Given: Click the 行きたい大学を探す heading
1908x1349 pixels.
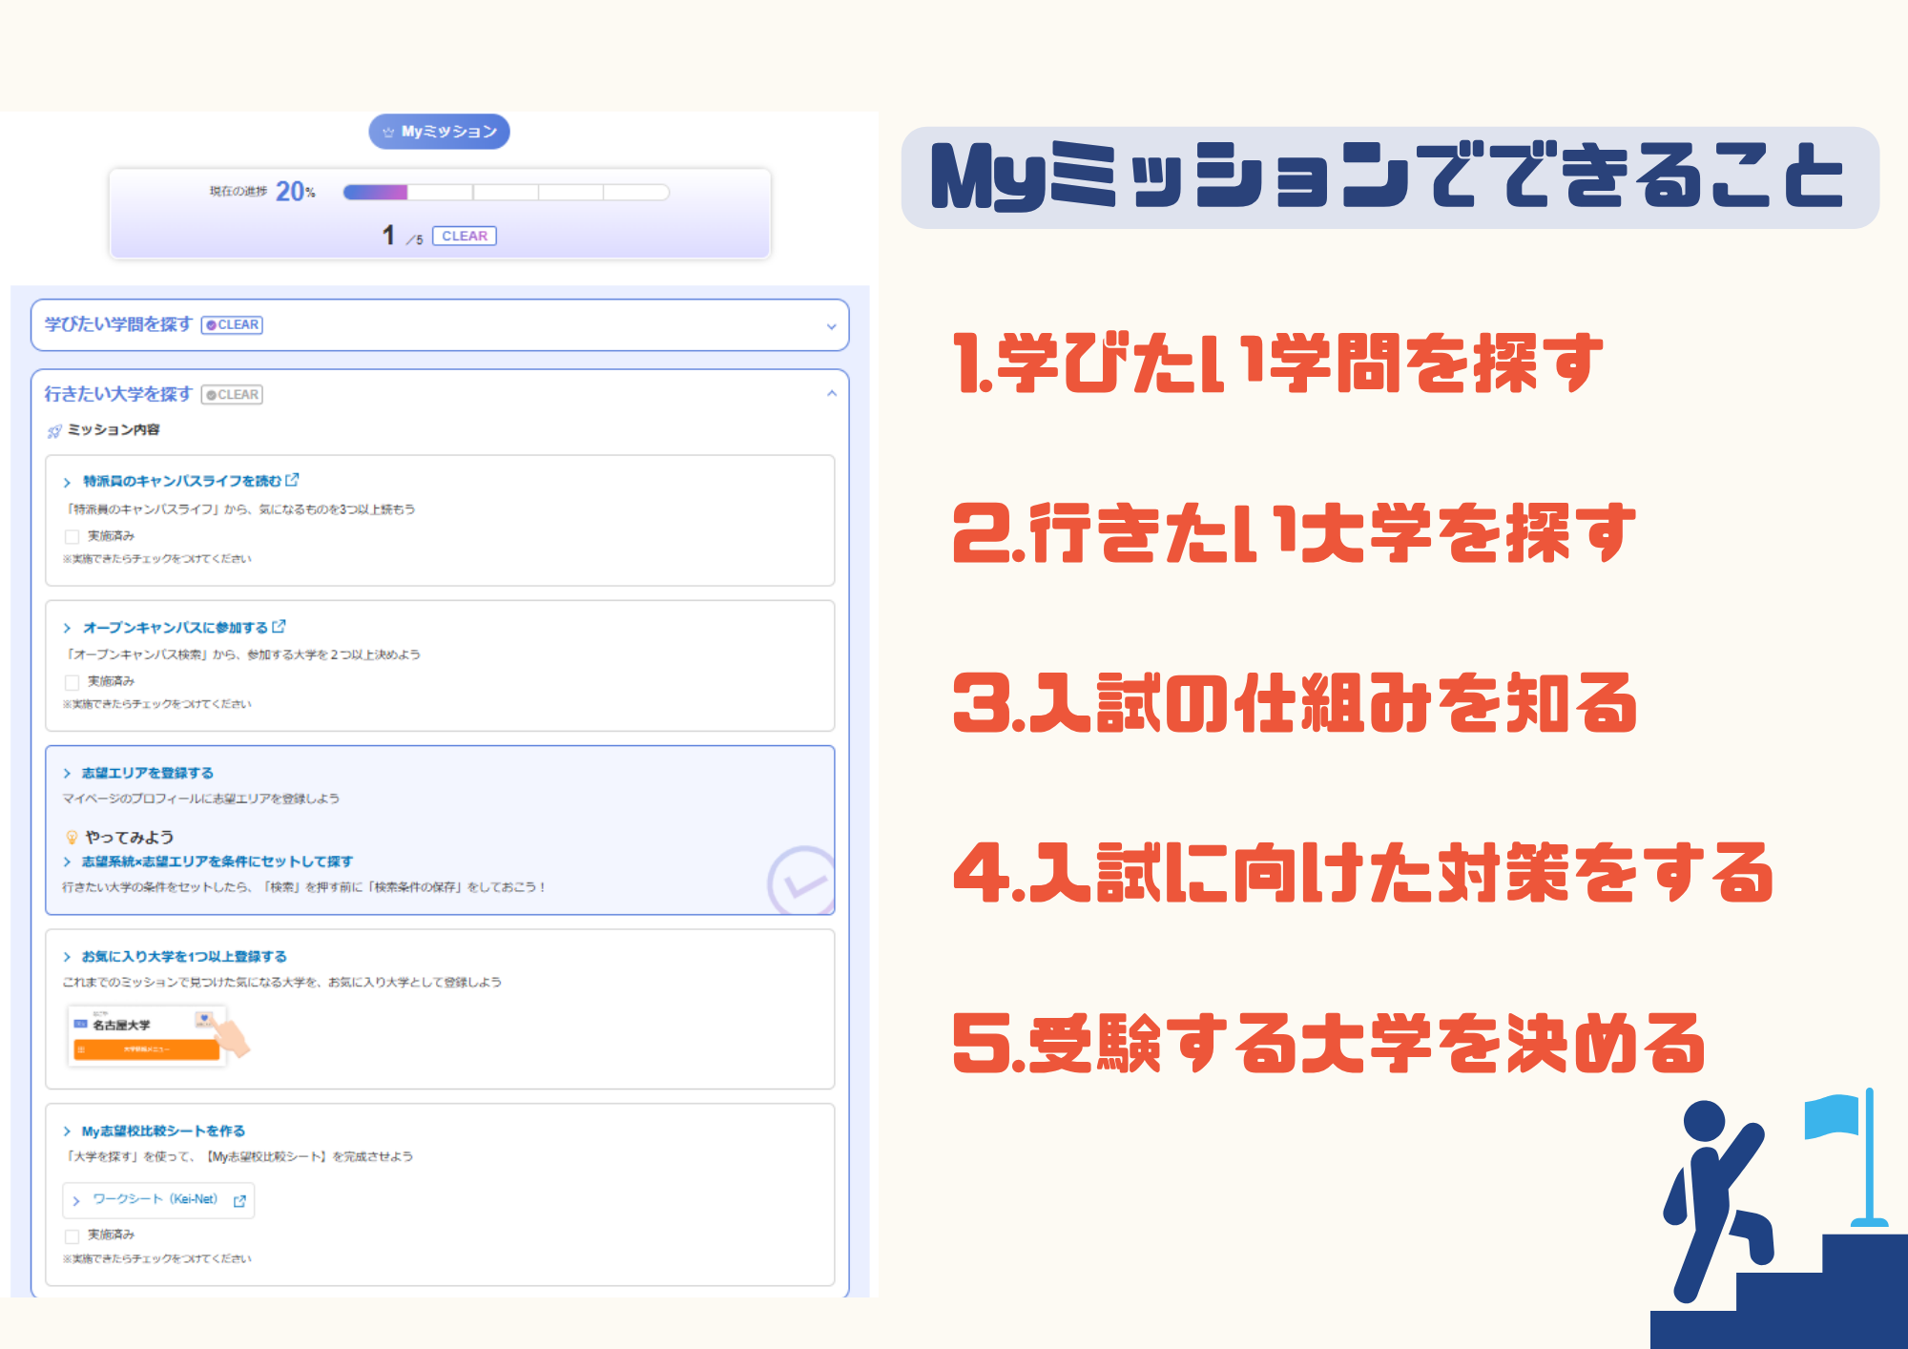Looking at the screenshot, I should [118, 394].
